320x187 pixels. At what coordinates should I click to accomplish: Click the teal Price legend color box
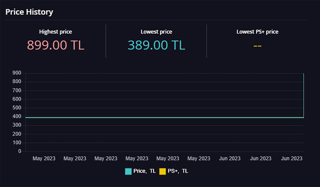(128, 171)
